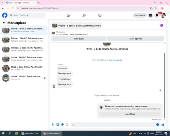This screenshot has height=136, width=170.
Task: Click the Beware scams shield icon
Action: pyautogui.click(x=101, y=107)
